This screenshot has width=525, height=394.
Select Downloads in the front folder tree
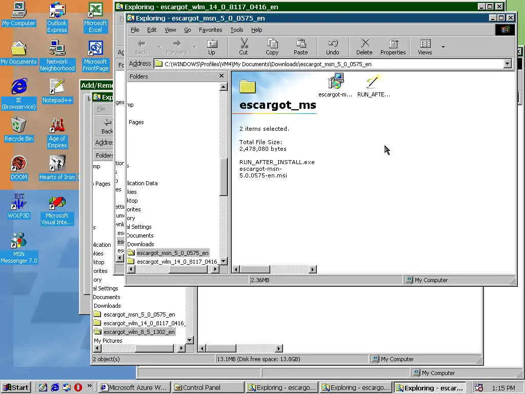pyautogui.click(x=140, y=244)
